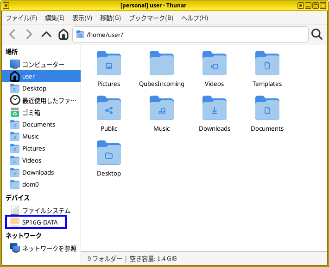Click the shade (roll up) window button
Viewport: 329px width, 267px height.
(300, 6)
